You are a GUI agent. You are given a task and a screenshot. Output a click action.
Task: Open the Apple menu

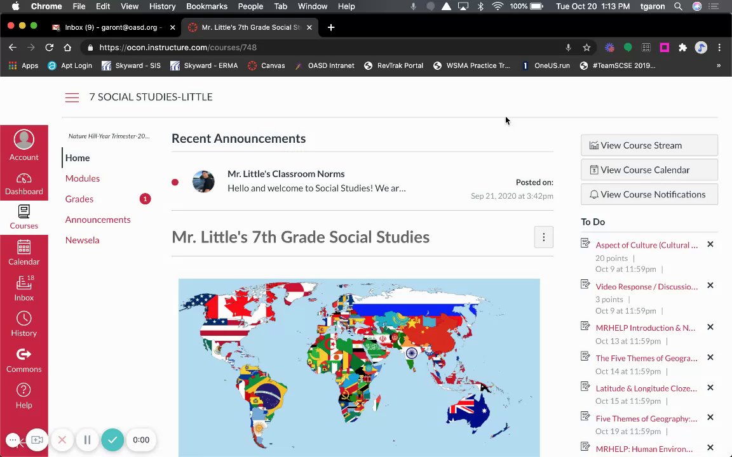tap(15, 6)
